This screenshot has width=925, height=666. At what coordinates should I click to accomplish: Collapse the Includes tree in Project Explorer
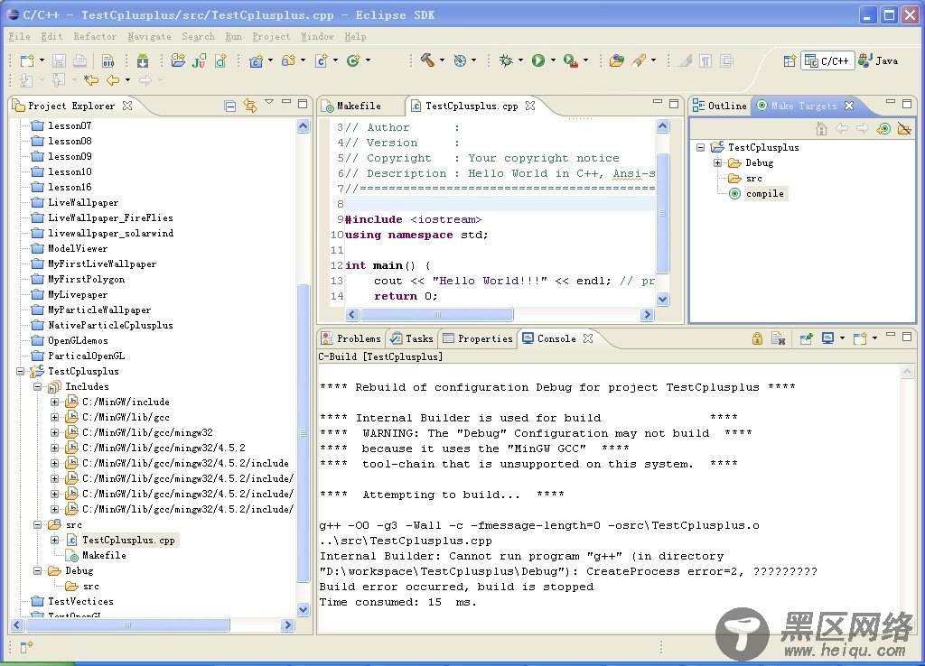36,386
